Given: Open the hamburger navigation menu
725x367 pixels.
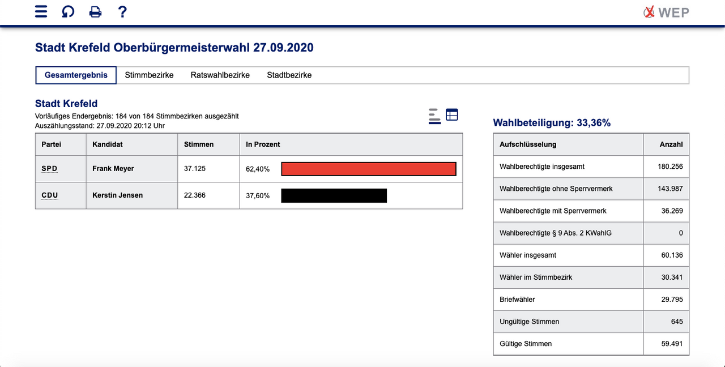Looking at the screenshot, I should point(41,11).
